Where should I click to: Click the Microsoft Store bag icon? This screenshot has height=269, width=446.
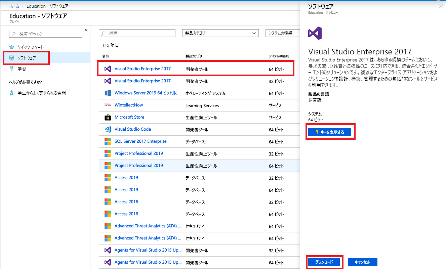(x=108, y=117)
